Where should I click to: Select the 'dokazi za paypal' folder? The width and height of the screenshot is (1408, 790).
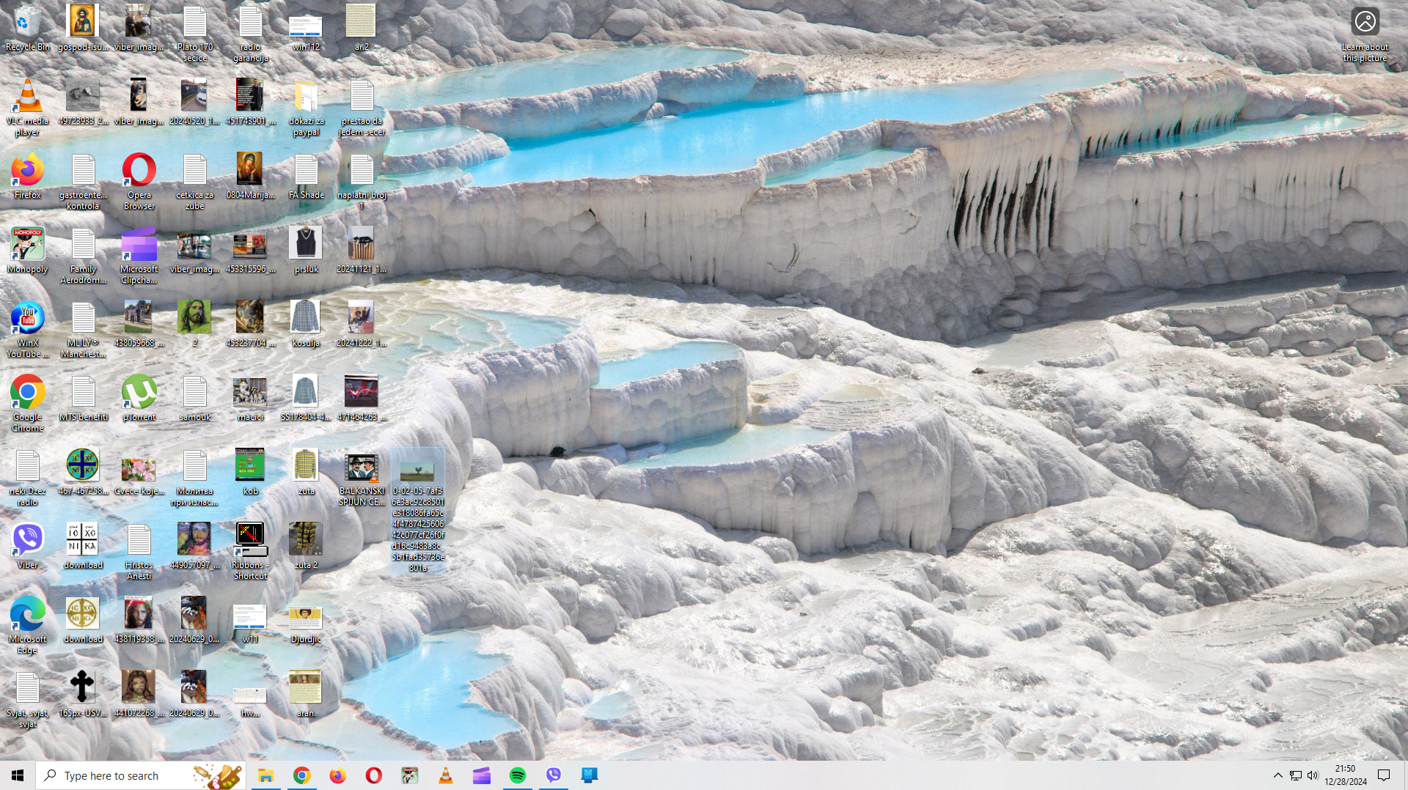(x=306, y=108)
